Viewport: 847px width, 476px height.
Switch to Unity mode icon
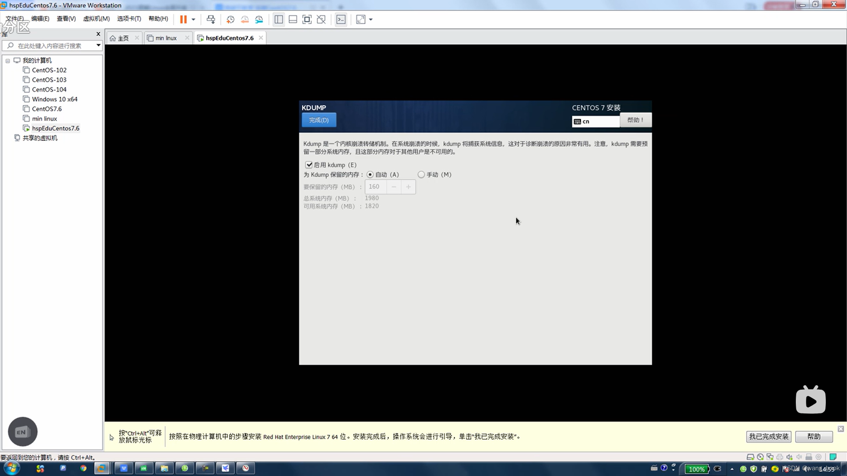point(321,19)
